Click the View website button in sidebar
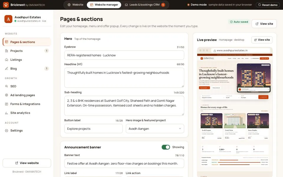 click(27, 163)
